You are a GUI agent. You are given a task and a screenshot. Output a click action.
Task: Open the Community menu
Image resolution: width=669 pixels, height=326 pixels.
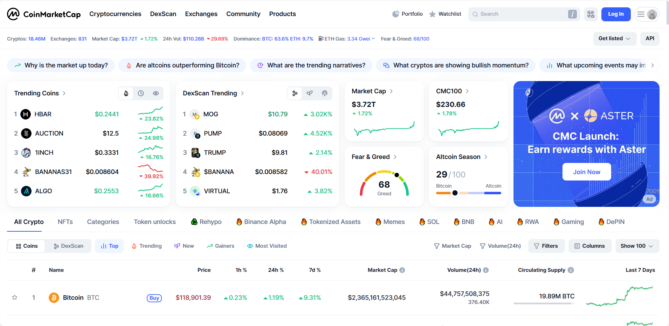coord(243,14)
